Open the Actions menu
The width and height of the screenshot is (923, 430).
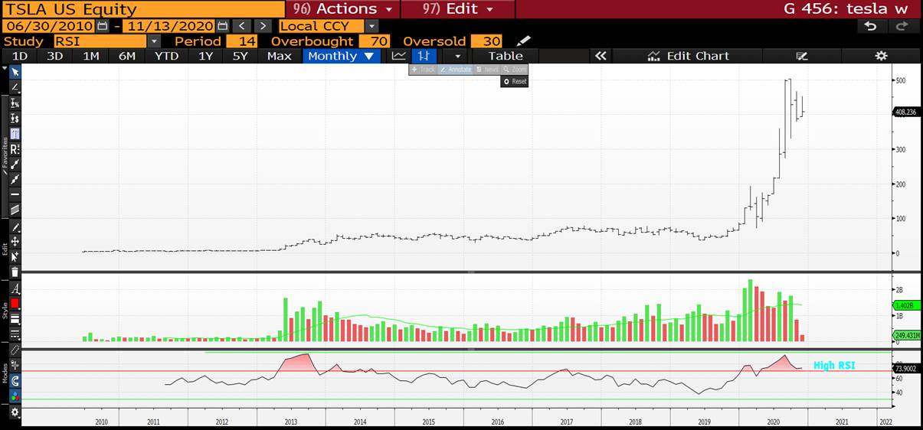coord(342,9)
